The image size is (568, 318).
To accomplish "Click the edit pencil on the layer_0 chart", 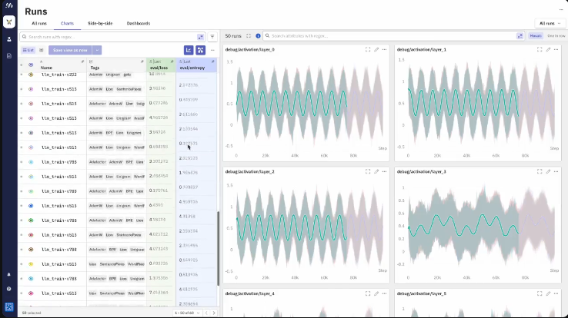I will [376, 50].
